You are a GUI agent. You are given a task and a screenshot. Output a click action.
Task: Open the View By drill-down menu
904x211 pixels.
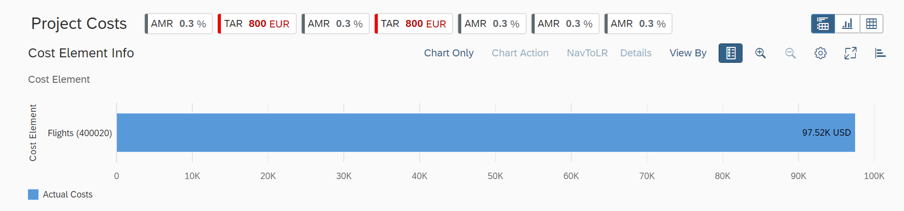(x=688, y=53)
